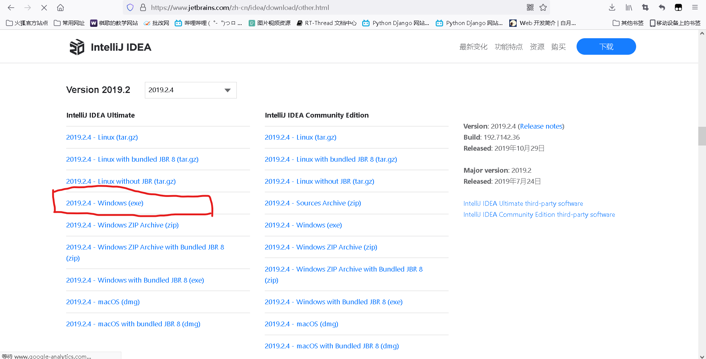The image size is (706, 359).
Task: Download Community 2019.2.4 Windows (exe)
Action: [303, 225]
